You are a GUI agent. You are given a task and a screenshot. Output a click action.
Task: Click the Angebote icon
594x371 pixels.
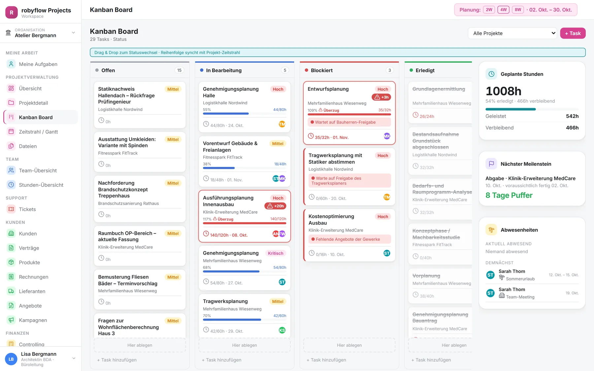point(11,306)
